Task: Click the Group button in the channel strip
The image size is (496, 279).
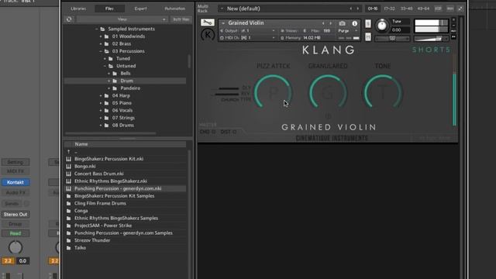Action: (x=15, y=224)
